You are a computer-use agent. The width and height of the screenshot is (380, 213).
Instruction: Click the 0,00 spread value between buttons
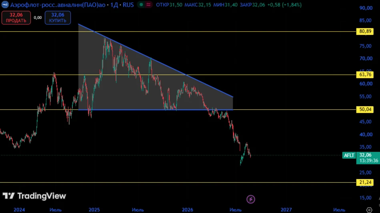click(x=38, y=18)
